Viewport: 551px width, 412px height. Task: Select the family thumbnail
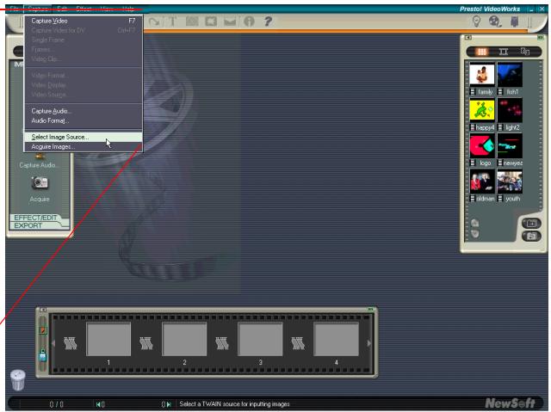pos(482,74)
